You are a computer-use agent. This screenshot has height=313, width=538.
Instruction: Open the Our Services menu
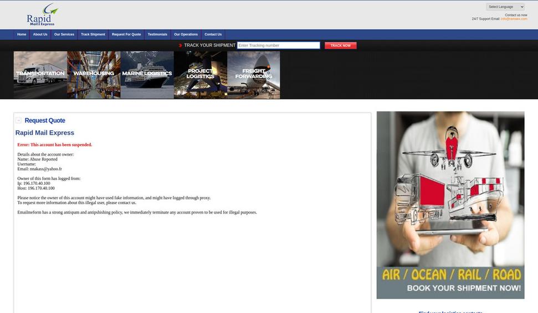click(x=64, y=34)
